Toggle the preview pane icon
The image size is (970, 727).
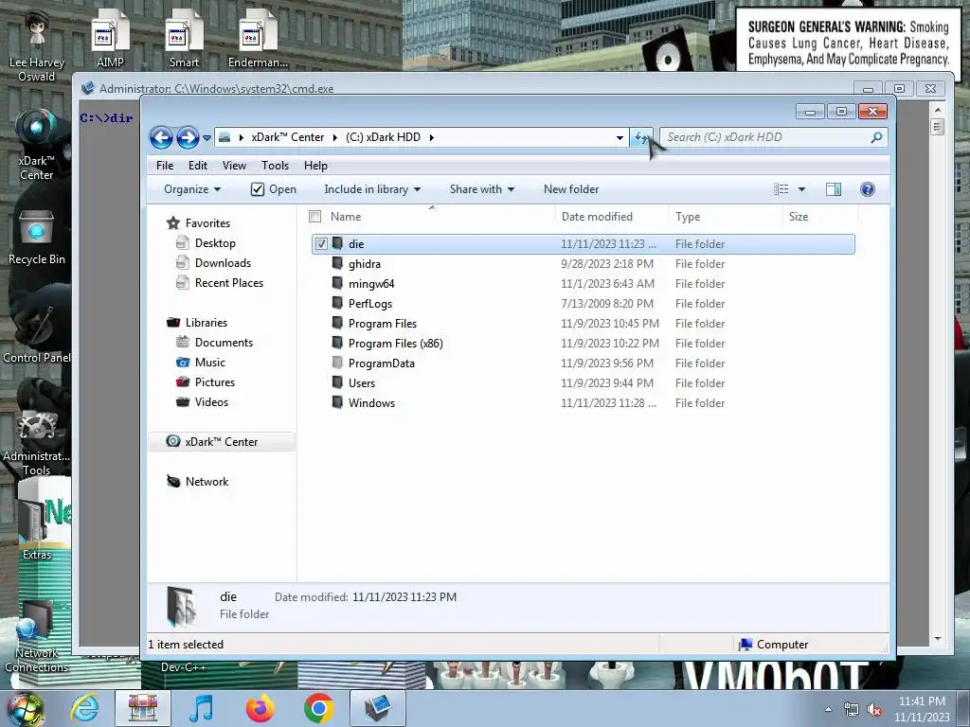click(x=834, y=189)
